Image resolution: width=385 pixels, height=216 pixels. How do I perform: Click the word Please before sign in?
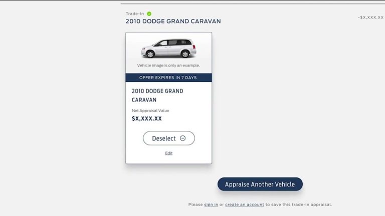click(x=196, y=204)
